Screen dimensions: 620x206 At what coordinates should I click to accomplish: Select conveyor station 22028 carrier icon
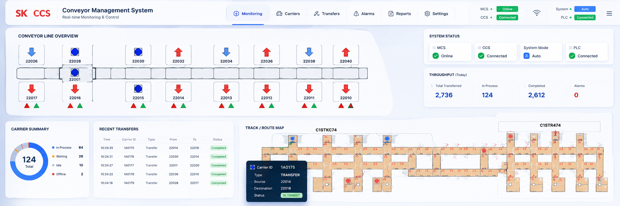[75, 52]
